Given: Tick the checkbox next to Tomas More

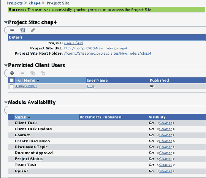Looking at the screenshot, I should pyautogui.click(x=11, y=86).
